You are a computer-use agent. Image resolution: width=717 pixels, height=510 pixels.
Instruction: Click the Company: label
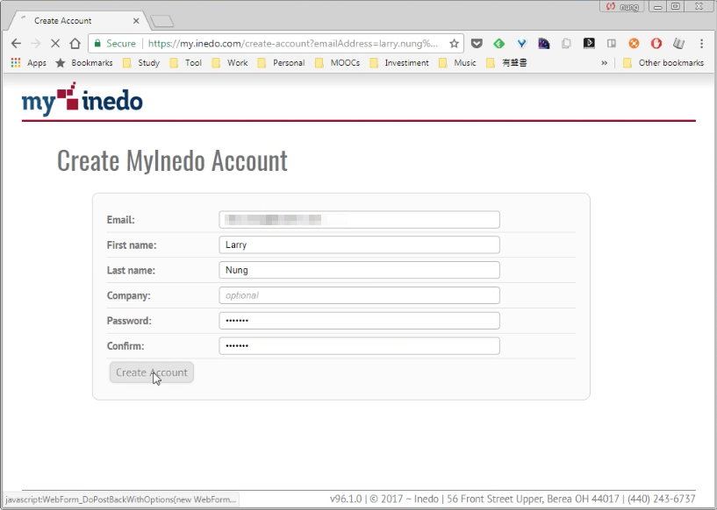[128, 295]
